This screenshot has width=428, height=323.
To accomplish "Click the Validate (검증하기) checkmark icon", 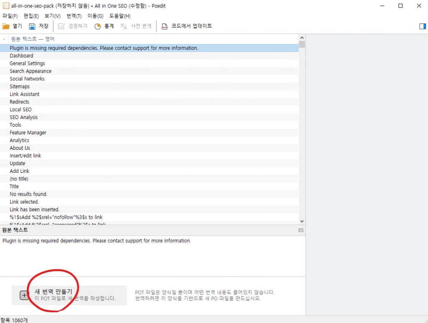I will (61, 26).
